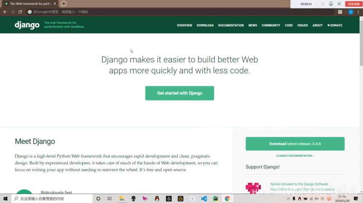Click the browser forward arrow
This screenshot has height=203, width=363.
point(12,12)
